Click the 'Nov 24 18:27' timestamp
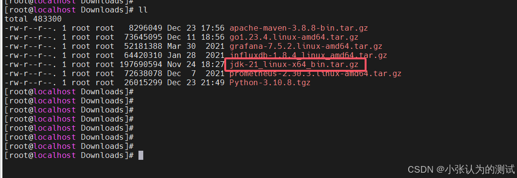Viewport: 517px width, 178px height. 195,65
